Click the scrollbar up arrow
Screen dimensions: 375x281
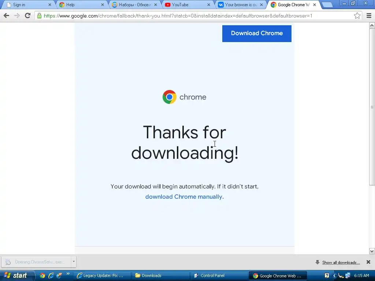point(372,25)
